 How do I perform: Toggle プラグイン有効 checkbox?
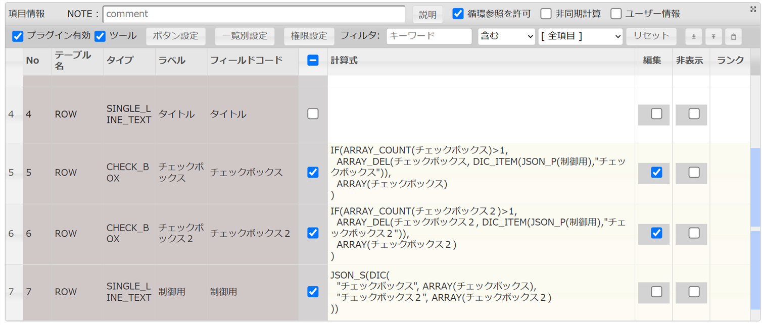click(x=18, y=36)
